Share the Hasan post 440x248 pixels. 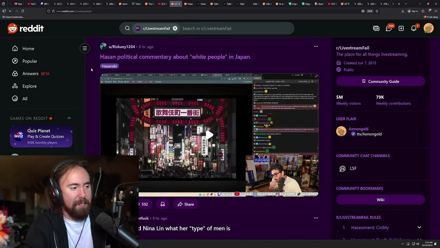click(x=186, y=204)
